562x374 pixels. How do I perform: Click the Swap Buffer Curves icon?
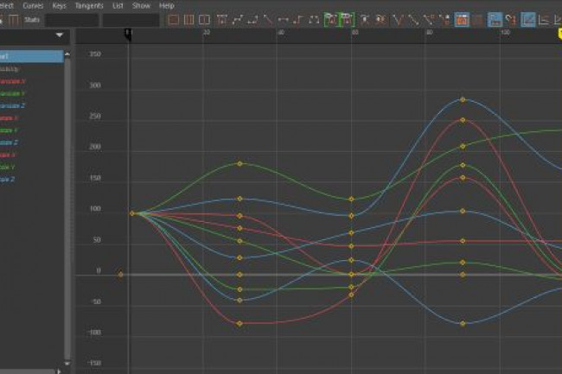click(347, 19)
